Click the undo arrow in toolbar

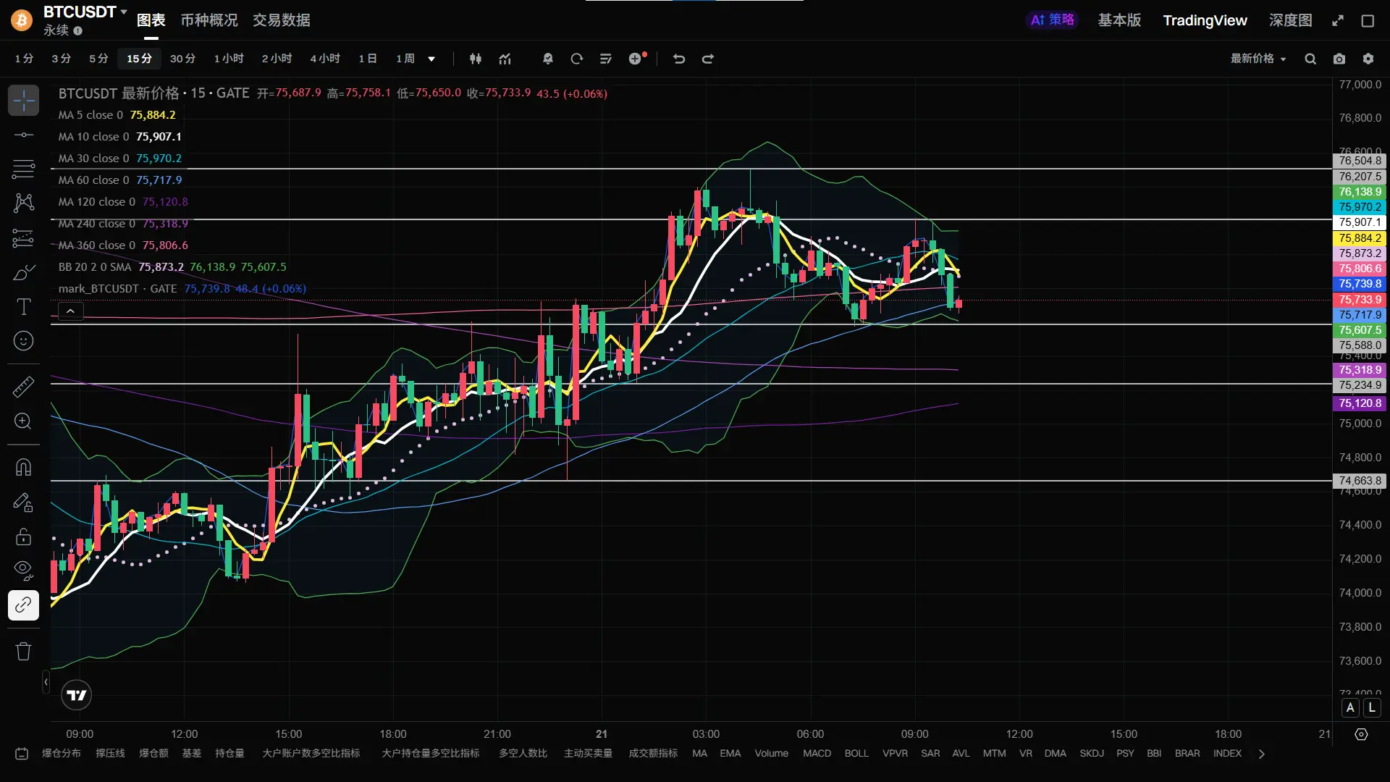(678, 59)
